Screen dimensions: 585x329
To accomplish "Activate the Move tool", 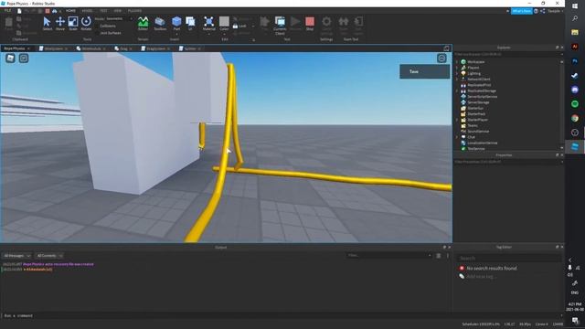I will 60,24.
